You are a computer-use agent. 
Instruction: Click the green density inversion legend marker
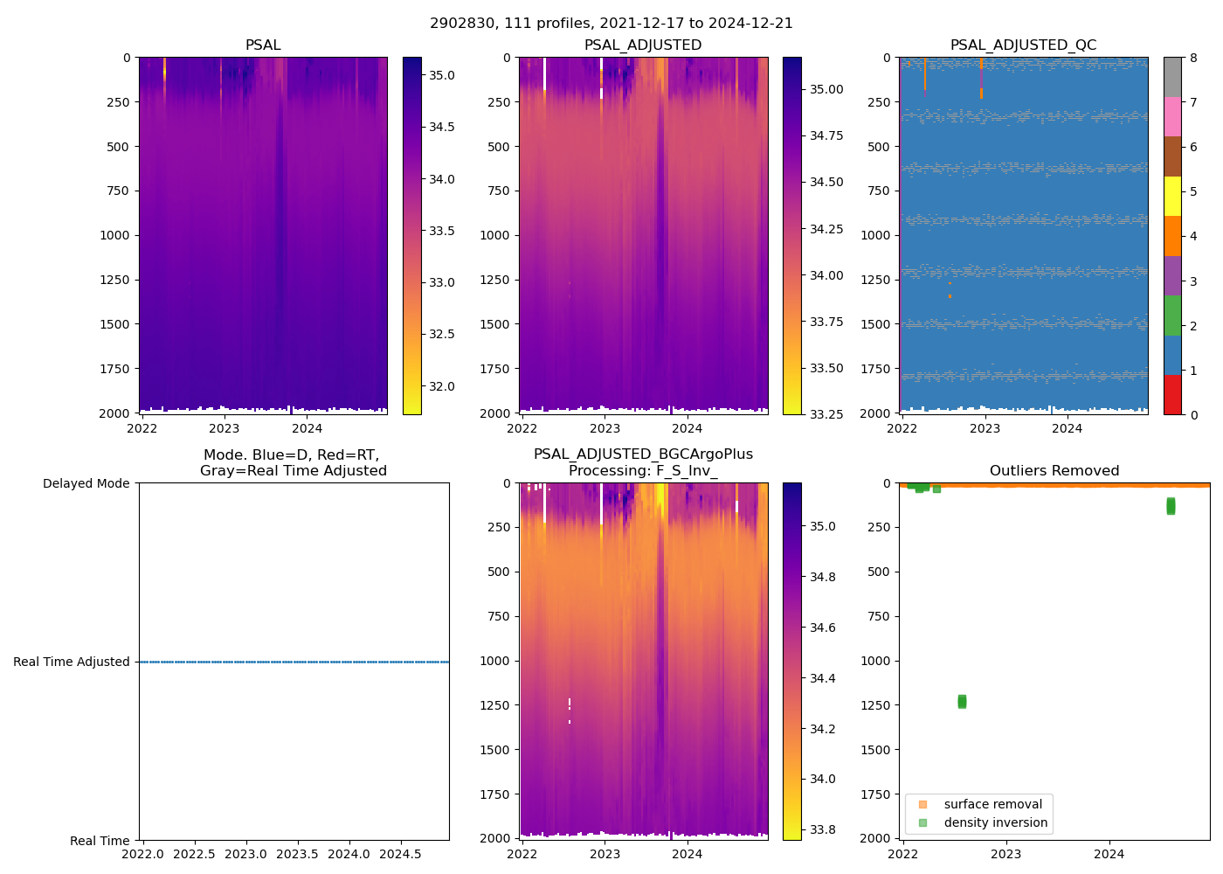tap(922, 822)
